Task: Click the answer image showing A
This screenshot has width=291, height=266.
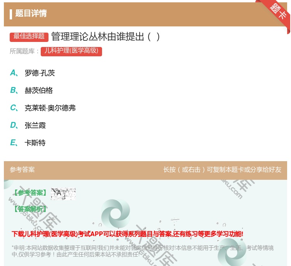Action: pos(63,194)
